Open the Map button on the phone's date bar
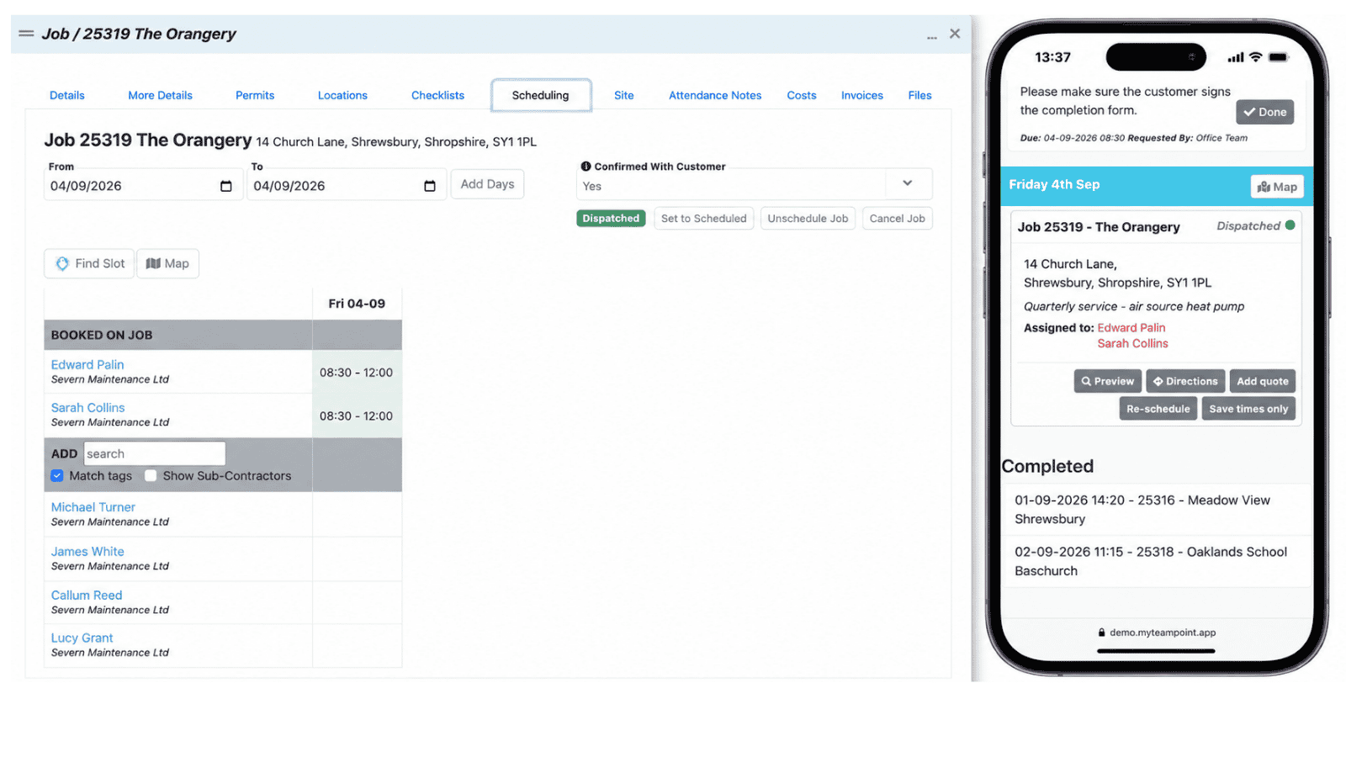Screen dimensions: 1346x757 pos(1277,187)
